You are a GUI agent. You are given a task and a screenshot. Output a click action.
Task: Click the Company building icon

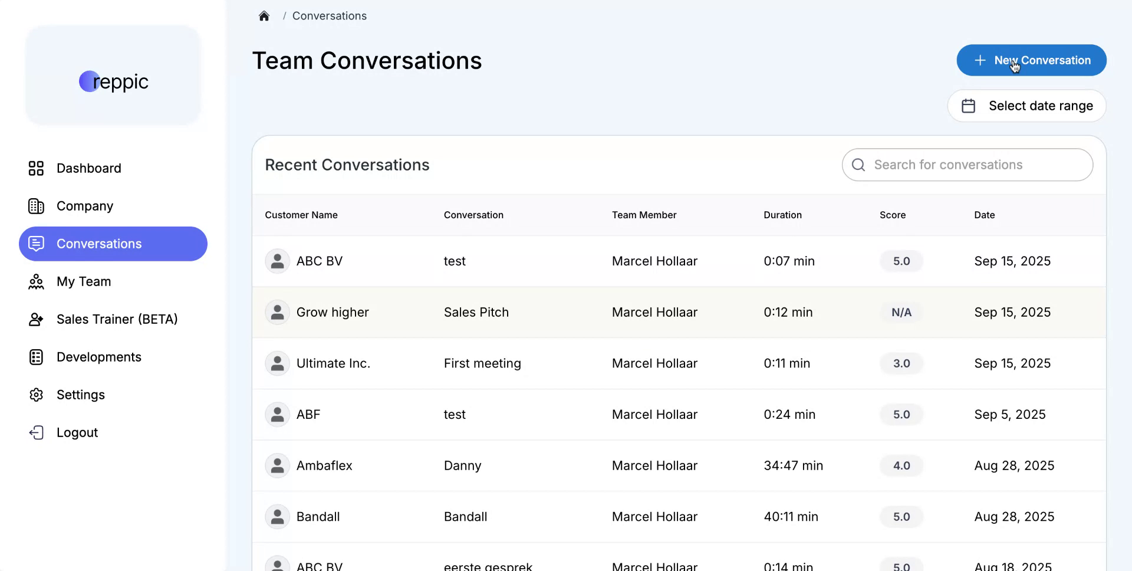[x=36, y=206]
